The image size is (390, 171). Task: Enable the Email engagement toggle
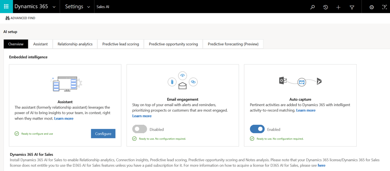click(x=139, y=129)
